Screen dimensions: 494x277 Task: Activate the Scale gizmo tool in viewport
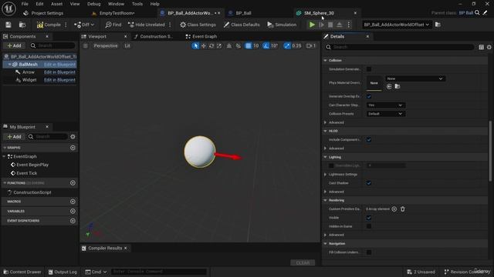pyautogui.click(x=219, y=46)
